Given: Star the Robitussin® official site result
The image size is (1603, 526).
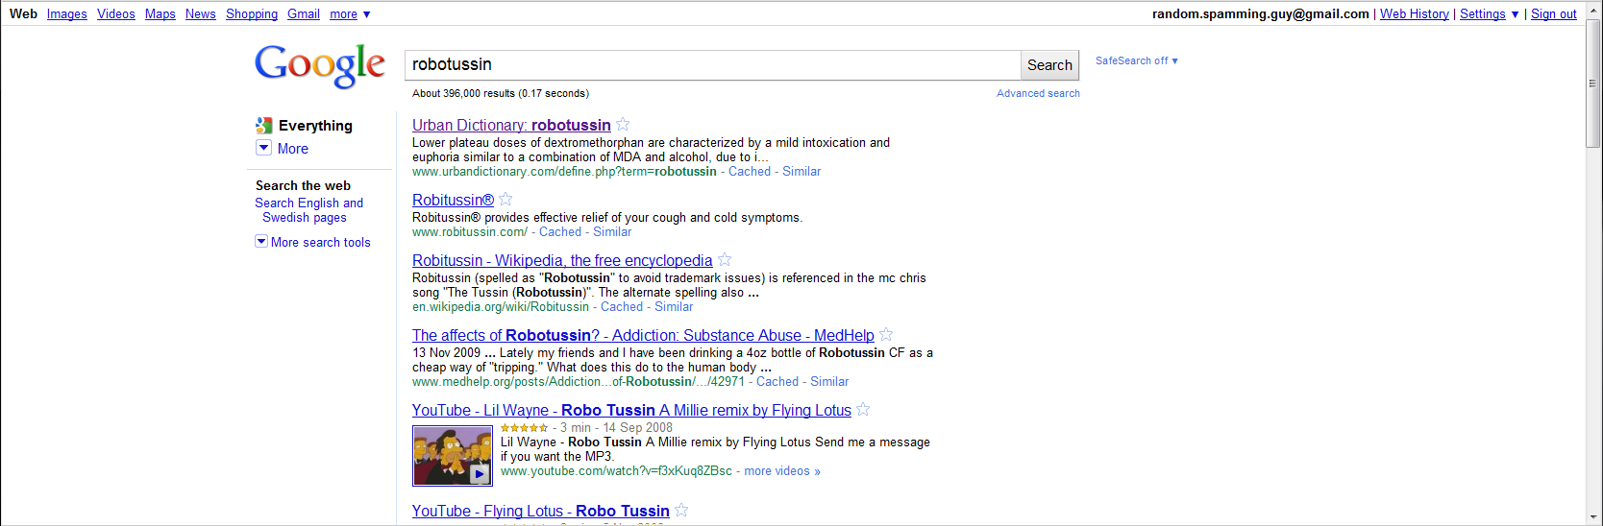Looking at the screenshot, I should pyautogui.click(x=506, y=200).
